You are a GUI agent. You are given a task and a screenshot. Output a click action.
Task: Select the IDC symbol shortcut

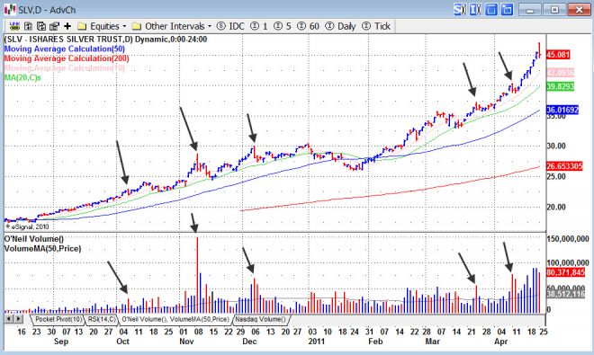tap(230, 26)
